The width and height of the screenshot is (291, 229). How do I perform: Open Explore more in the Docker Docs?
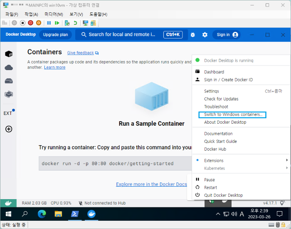pyautogui.click(x=151, y=184)
